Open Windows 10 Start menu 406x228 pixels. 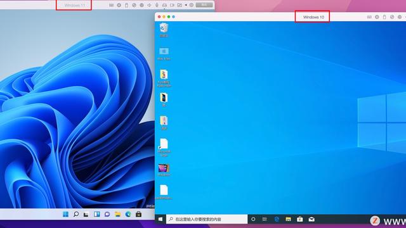point(160,219)
